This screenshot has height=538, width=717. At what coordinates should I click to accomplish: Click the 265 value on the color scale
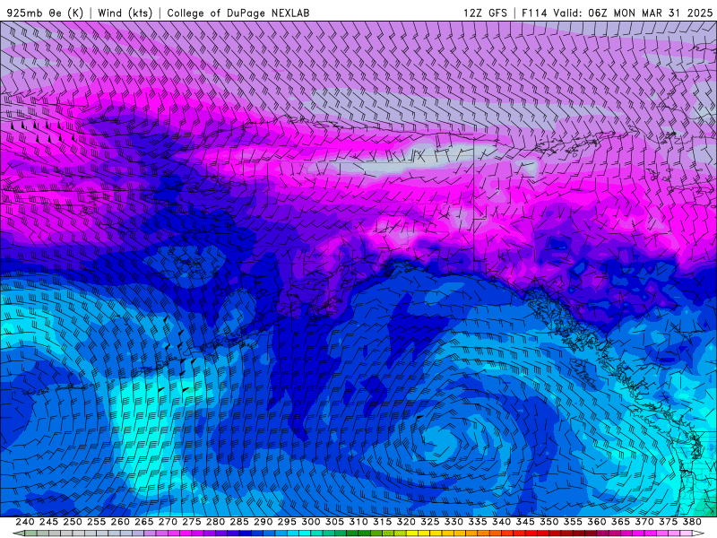click(x=144, y=522)
